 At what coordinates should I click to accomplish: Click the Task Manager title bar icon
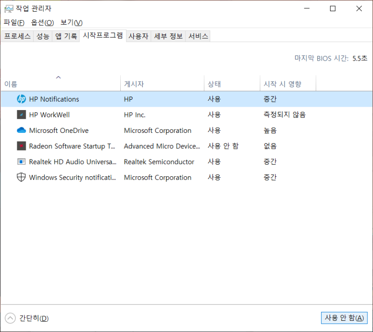point(9,9)
